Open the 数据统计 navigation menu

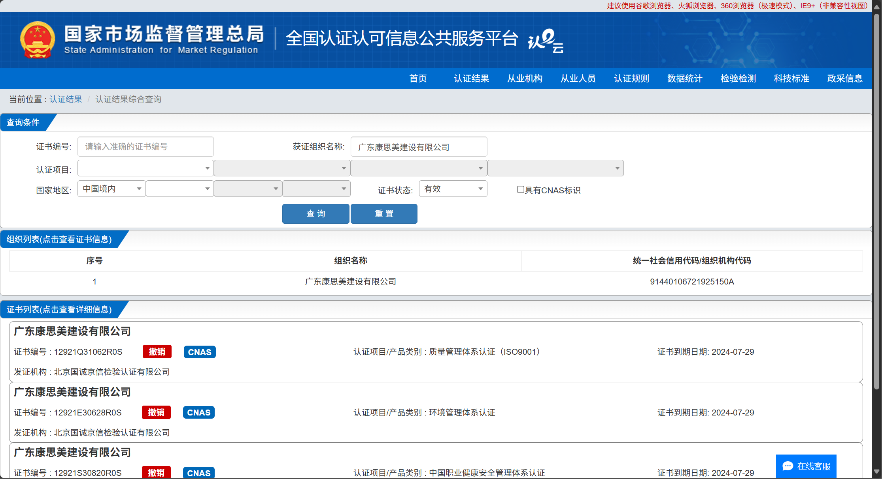685,79
